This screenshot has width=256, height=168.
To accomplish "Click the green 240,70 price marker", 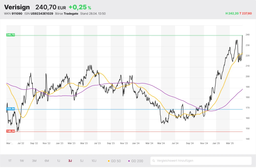I will (10, 35).
